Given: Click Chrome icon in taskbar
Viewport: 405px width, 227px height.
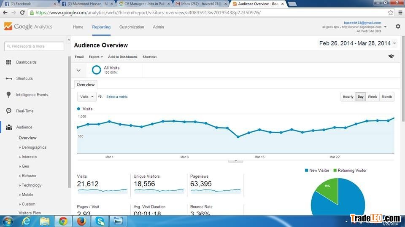Looking at the screenshot, I should pyautogui.click(x=63, y=222).
